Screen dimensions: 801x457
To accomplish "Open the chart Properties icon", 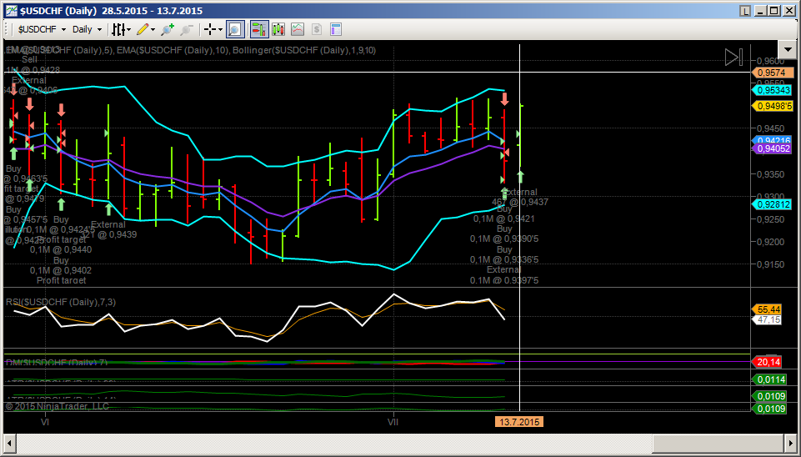I will click(336, 29).
